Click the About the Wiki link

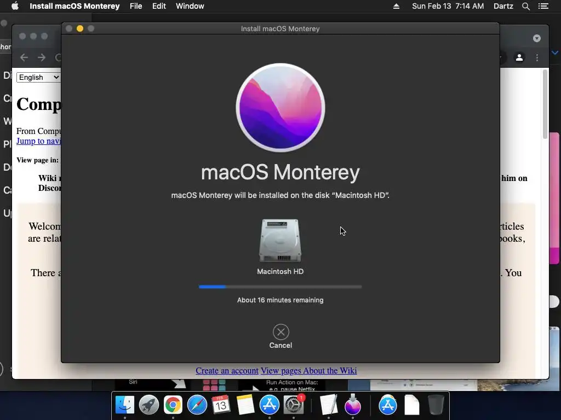[x=330, y=371]
